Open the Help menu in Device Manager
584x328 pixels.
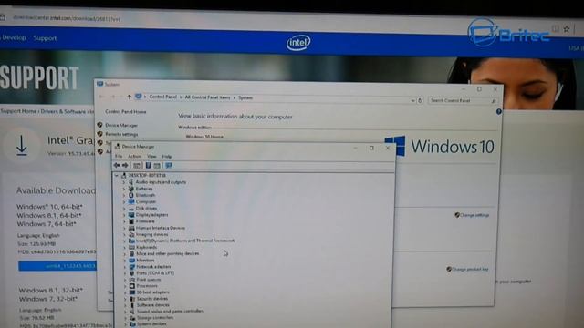point(167,156)
